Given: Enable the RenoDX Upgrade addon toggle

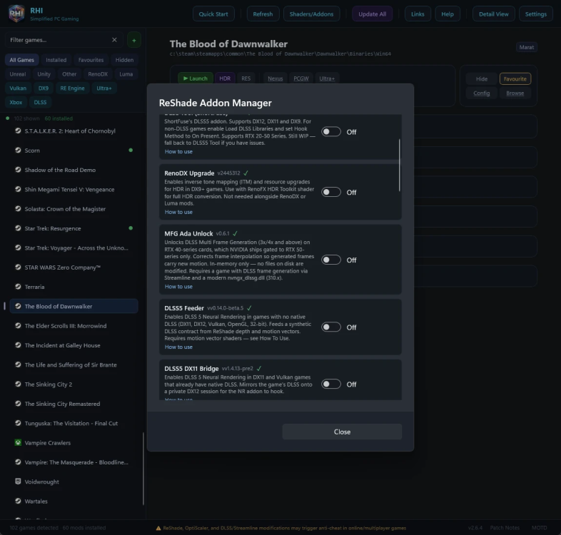Looking at the screenshot, I should pos(331,192).
